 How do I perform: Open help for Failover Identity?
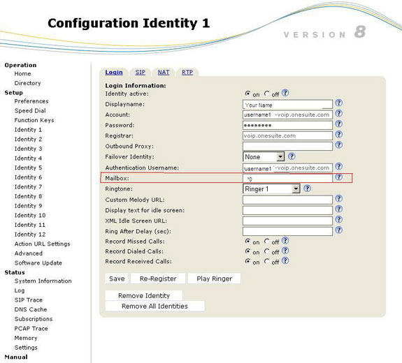click(x=292, y=156)
